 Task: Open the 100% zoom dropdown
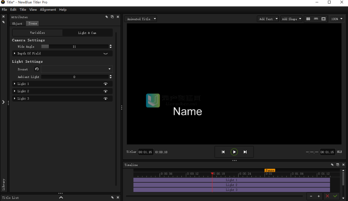337,19
